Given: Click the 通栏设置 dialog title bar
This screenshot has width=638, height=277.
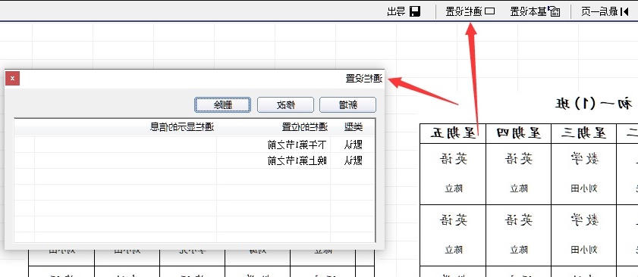Looking at the screenshot, I should click(x=194, y=79).
